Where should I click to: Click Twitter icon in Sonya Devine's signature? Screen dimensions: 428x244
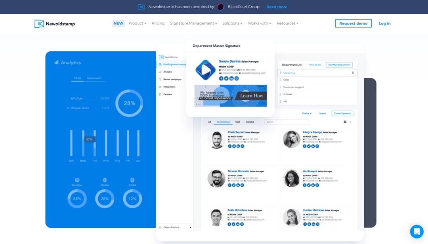coord(226,78)
